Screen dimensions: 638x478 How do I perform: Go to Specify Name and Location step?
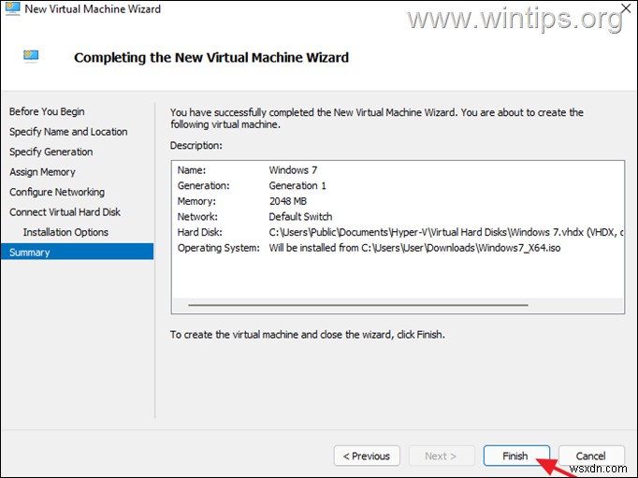68,131
